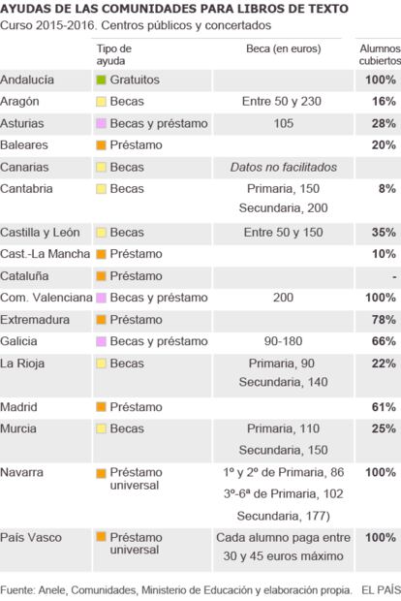
Task: Click the pink square in the Asturias row
Action: 101,123
